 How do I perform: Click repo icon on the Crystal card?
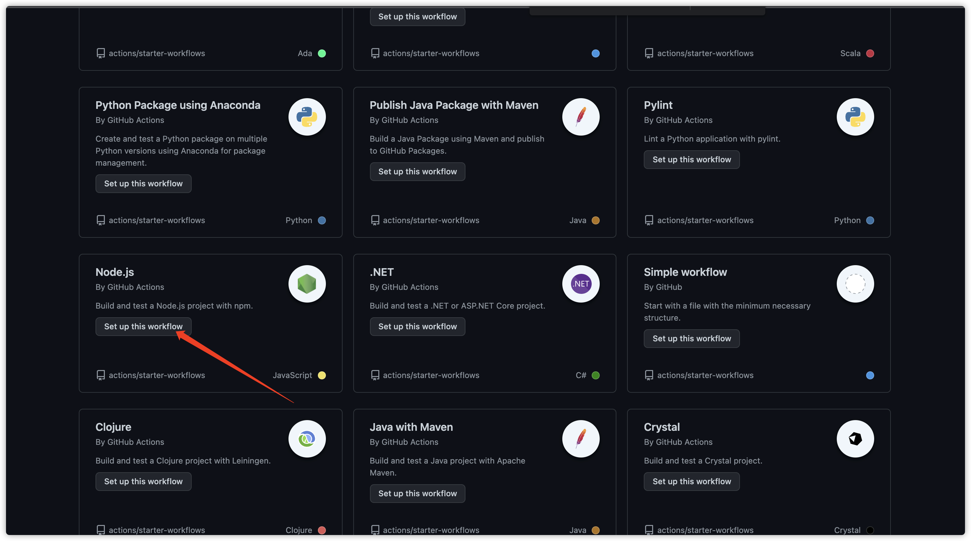649,530
